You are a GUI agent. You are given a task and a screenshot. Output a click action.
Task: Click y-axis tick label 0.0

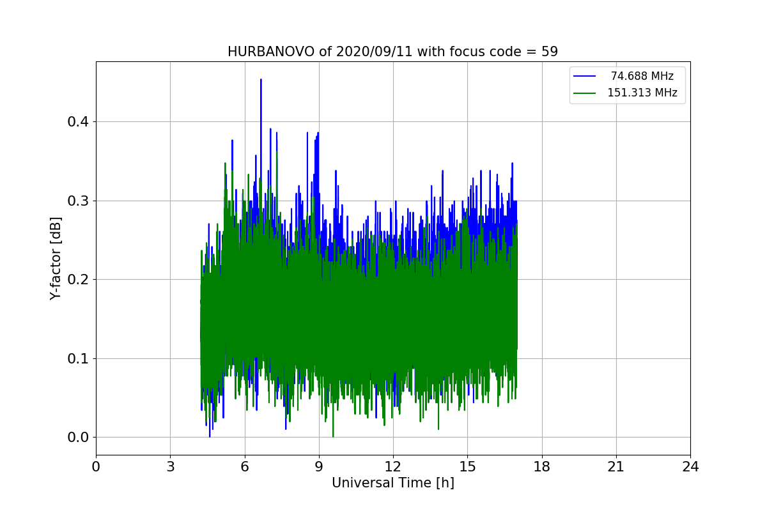(79, 438)
